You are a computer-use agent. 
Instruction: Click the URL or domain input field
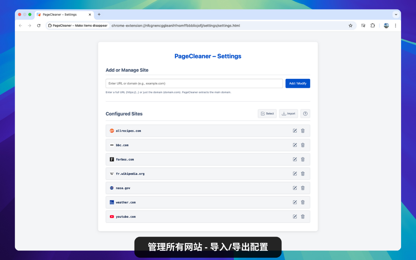pyautogui.click(x=194, y=83)
